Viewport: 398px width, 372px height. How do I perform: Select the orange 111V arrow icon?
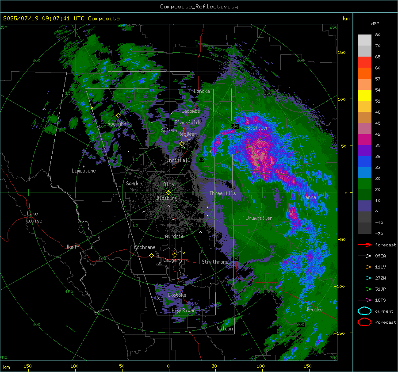point(364,267)
